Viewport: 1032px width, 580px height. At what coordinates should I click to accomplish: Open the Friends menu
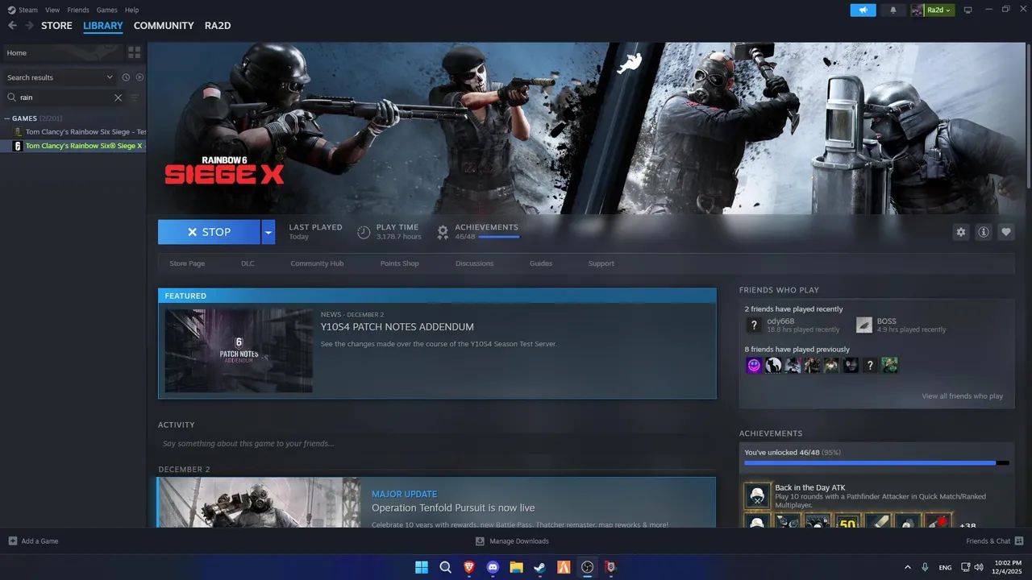tap(78, 10)
